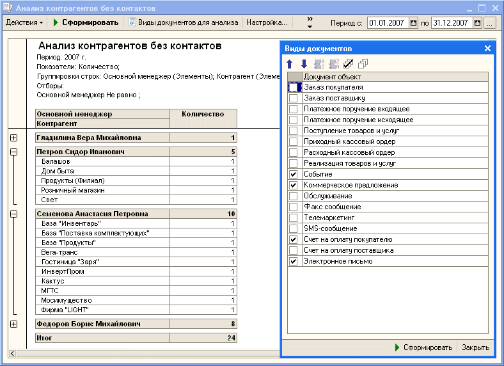Image resolution: width=504 pixels, height=366 pixels.
Task: Sort document list ascending A-Z
Action: click(x=319, y=64)
